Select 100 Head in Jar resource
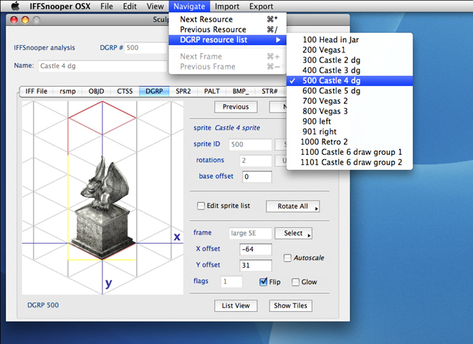The width and height of the screenshot is (473, 344). (x=350, y=40)
